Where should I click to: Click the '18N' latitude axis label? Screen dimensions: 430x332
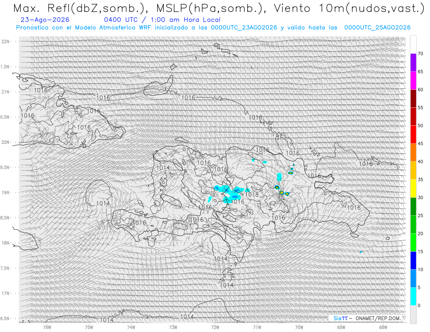coord(5,243)
